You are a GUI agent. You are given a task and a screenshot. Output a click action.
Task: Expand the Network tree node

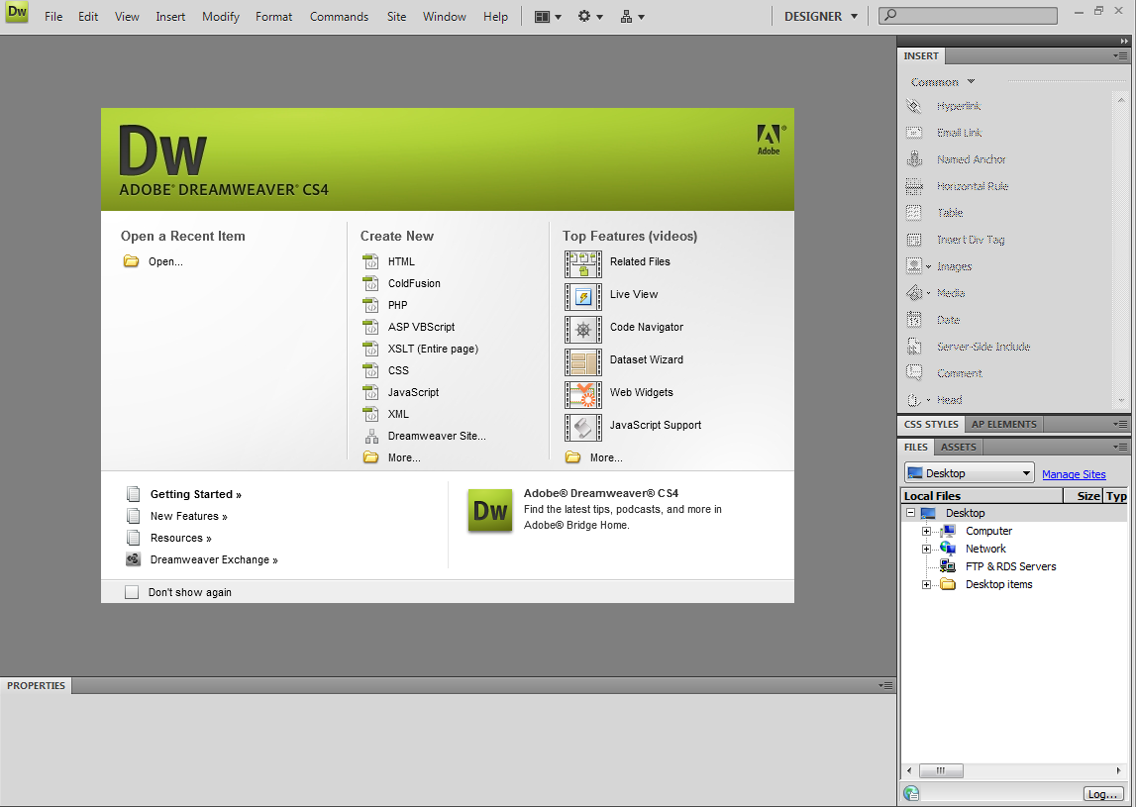(x=926, y=550)
